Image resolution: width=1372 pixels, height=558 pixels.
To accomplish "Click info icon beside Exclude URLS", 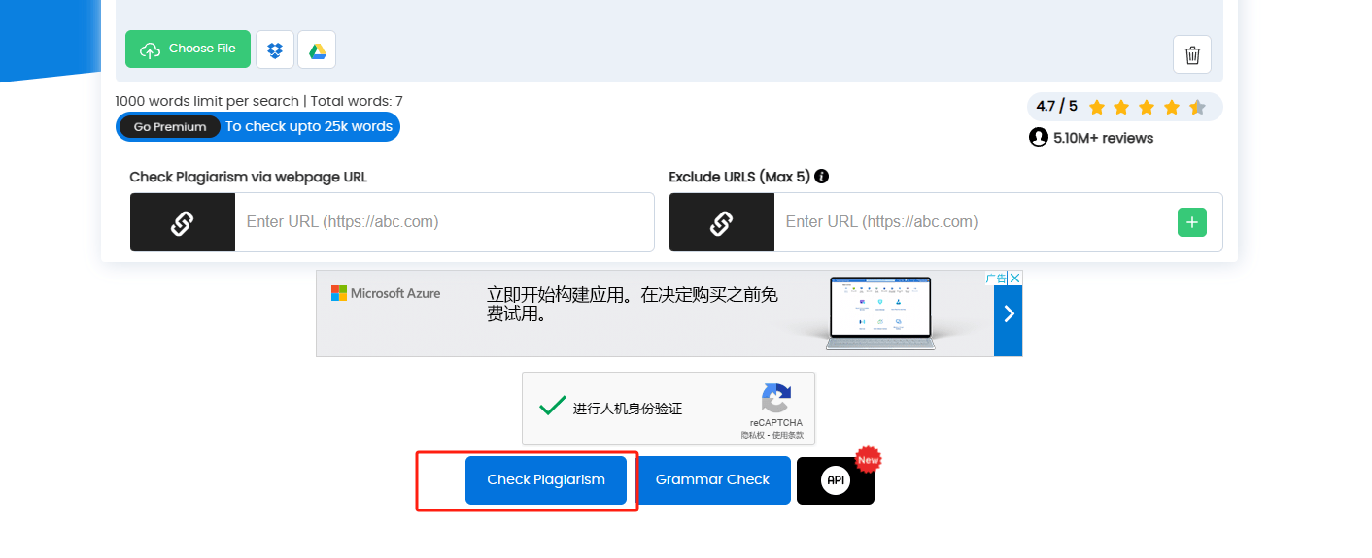I will click(821, 177).
